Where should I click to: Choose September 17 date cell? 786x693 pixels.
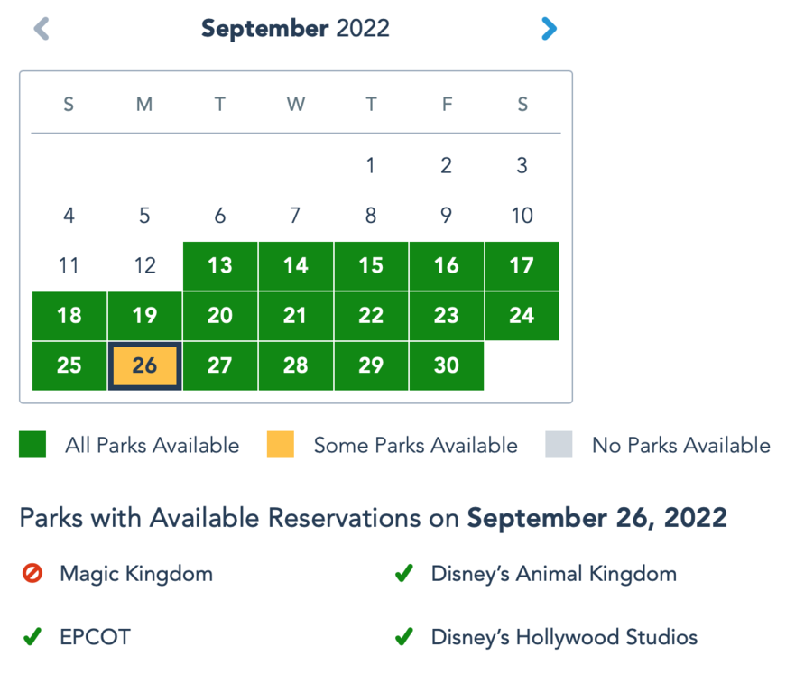tap(522, 265)
